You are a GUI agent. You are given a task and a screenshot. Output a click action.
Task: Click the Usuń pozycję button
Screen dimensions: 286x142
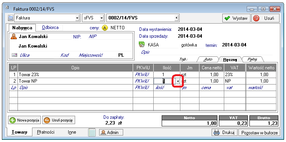coord(59,120)
